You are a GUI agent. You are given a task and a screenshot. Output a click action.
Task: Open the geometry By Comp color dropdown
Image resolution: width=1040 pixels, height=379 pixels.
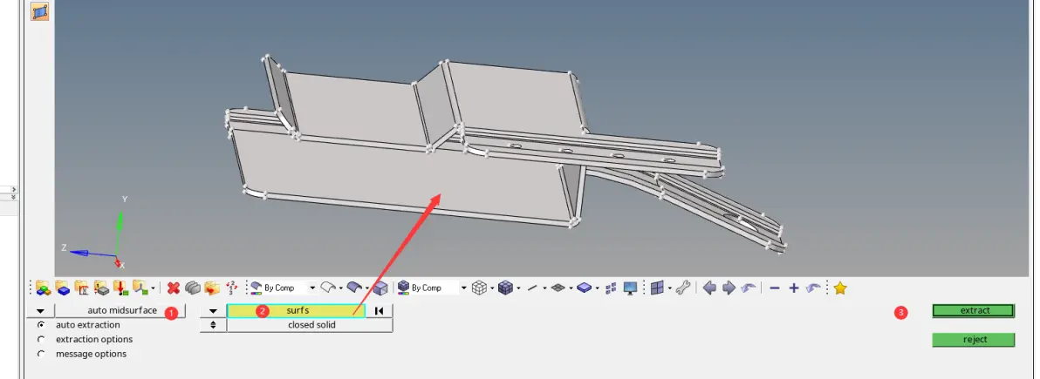[312, 288]
